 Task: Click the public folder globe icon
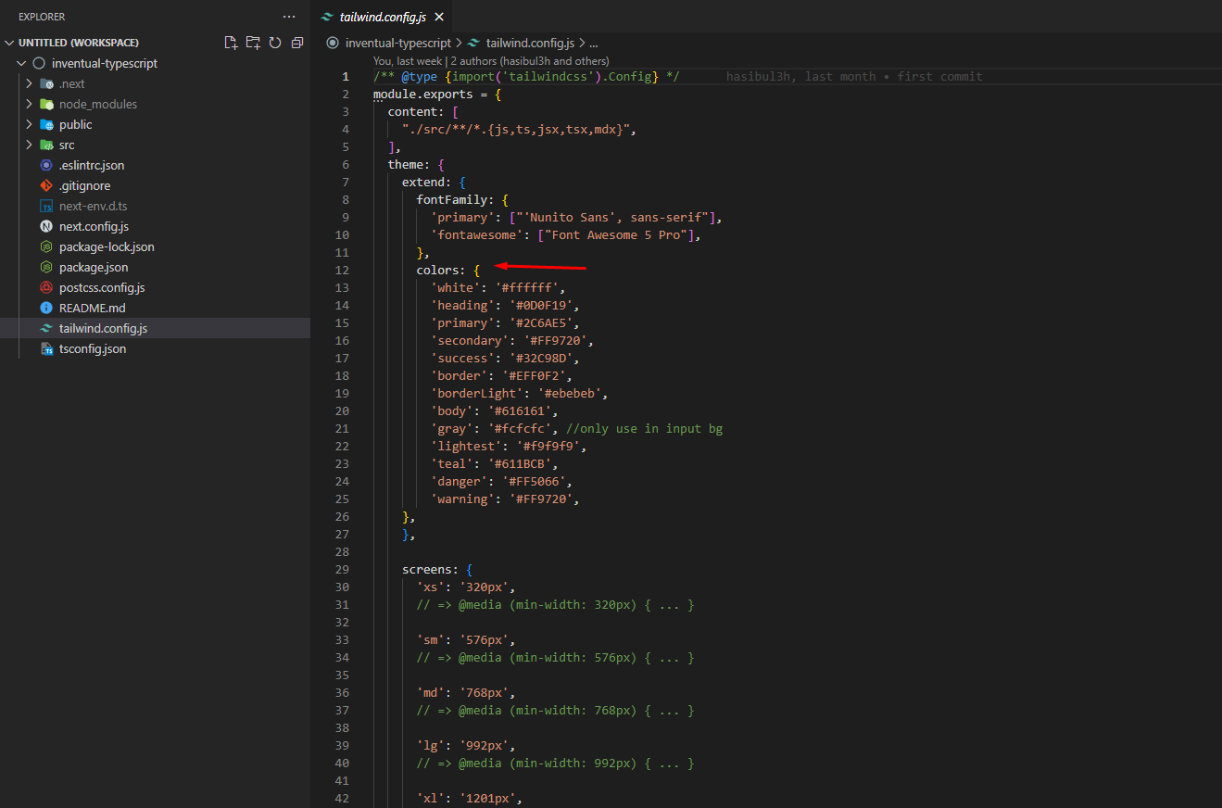click(x=46, y=124)
